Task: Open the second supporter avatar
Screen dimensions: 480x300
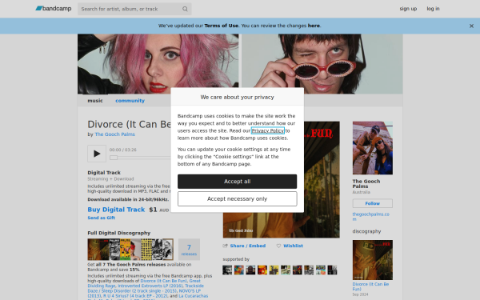Action: 238,270
